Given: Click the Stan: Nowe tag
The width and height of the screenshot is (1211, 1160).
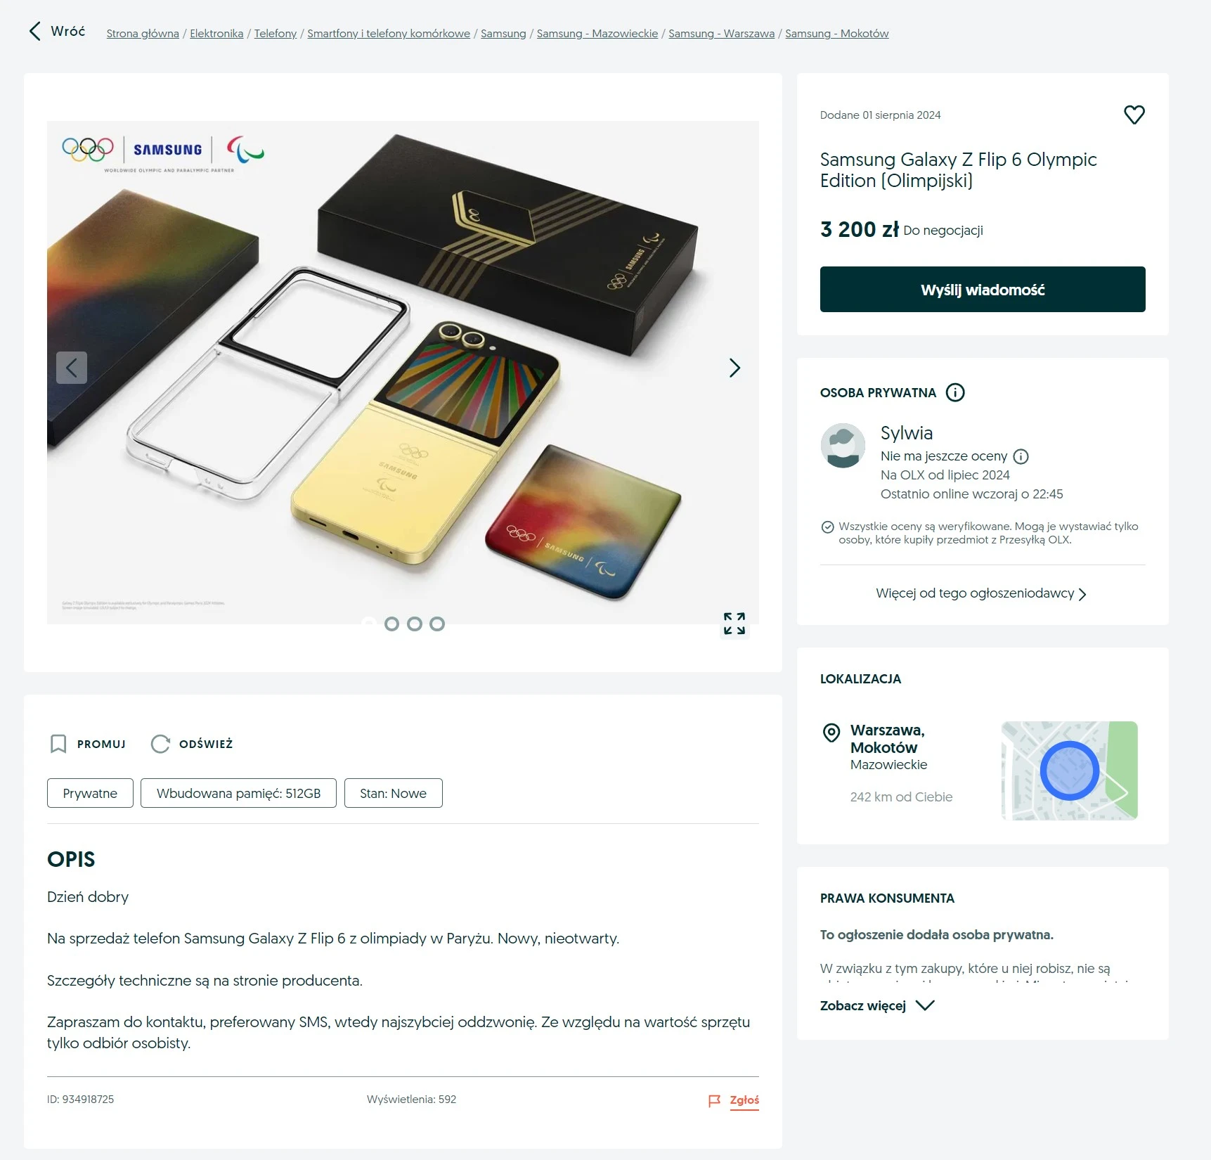Looking at the screenshot, I should point(394,793).
